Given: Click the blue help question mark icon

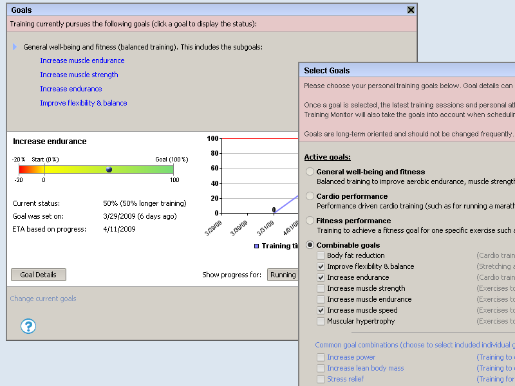Looking at the screenshot, I should click(28, 326).
